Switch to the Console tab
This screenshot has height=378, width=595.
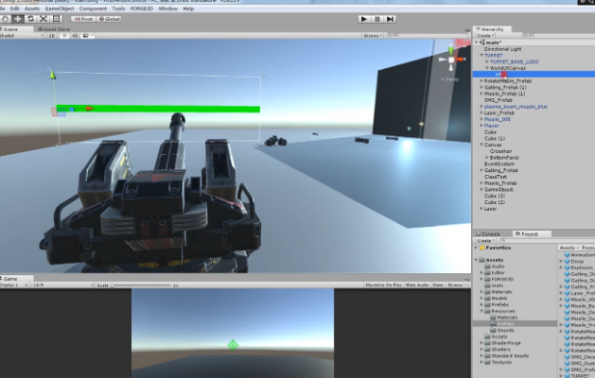[x=488, y=234]
